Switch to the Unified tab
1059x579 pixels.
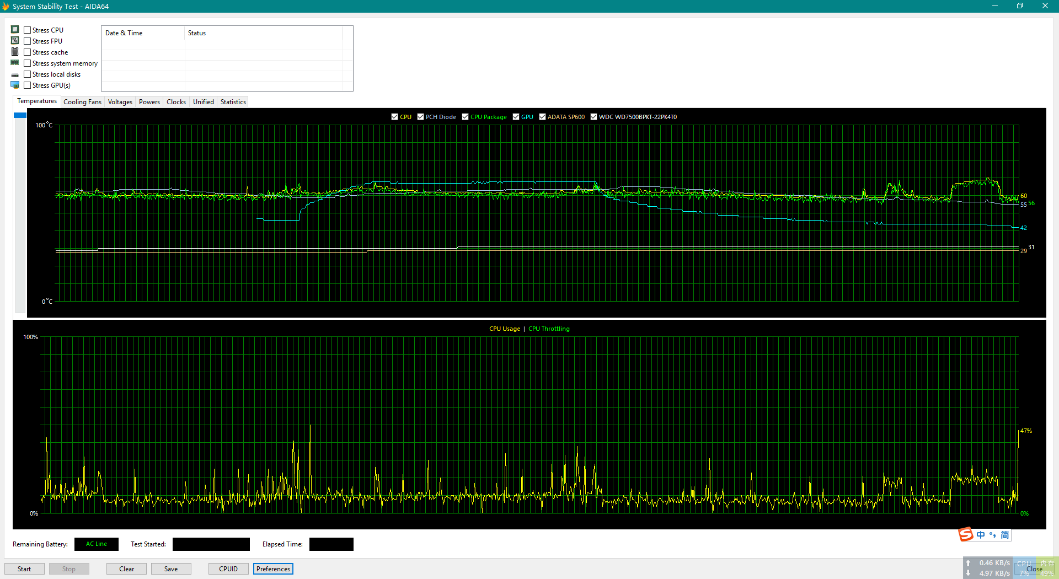(204, 102)
